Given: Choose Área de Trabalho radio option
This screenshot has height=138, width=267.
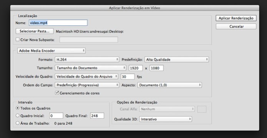Looking at the screenshot, I should [x=18, y=123].
